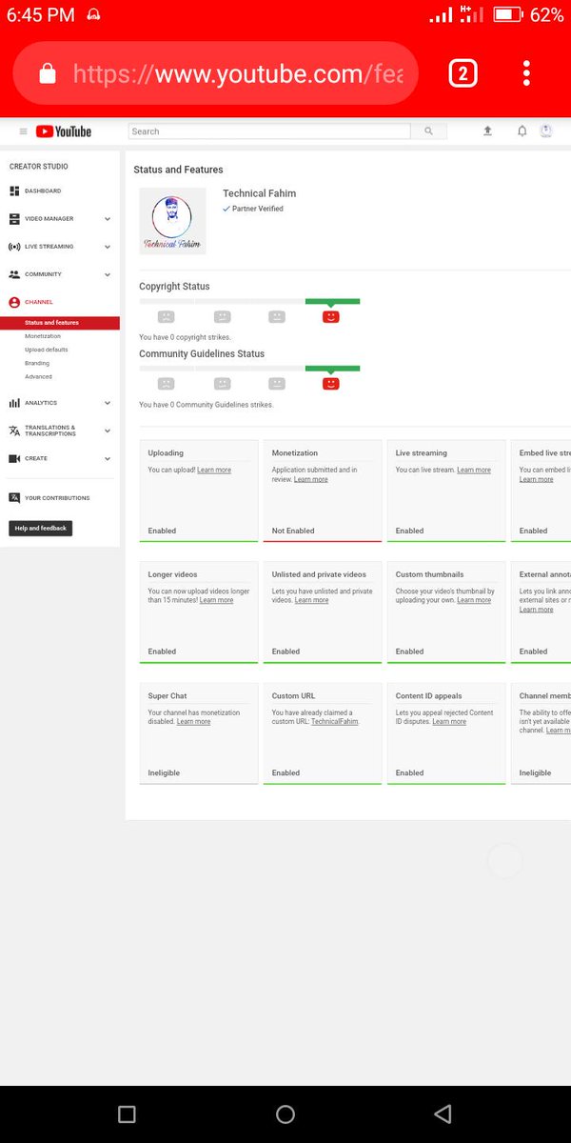
Task: Click the Help and feedback button
Action: click(x=41, y=528)
